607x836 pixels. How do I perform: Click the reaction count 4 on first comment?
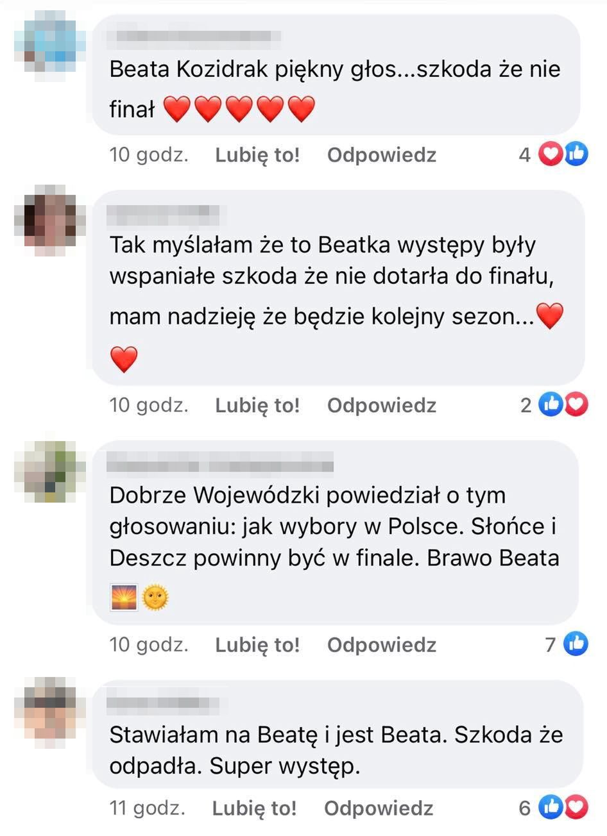[x=525, y=155]
